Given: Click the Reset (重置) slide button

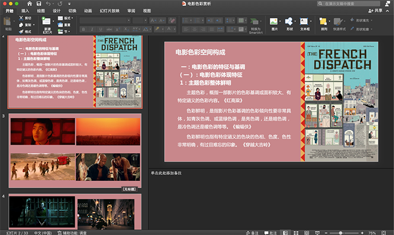Looking at the screenshot, I should click(x=64, y=25).
